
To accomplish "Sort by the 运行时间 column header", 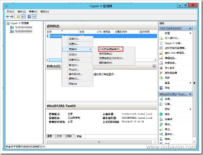I will [147, 32].
